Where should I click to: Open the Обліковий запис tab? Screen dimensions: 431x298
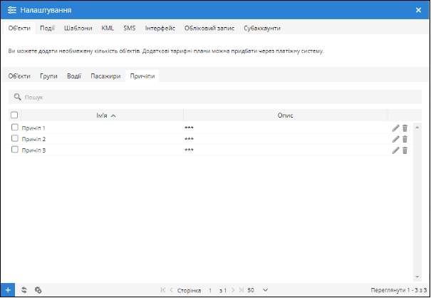point(209,29)
